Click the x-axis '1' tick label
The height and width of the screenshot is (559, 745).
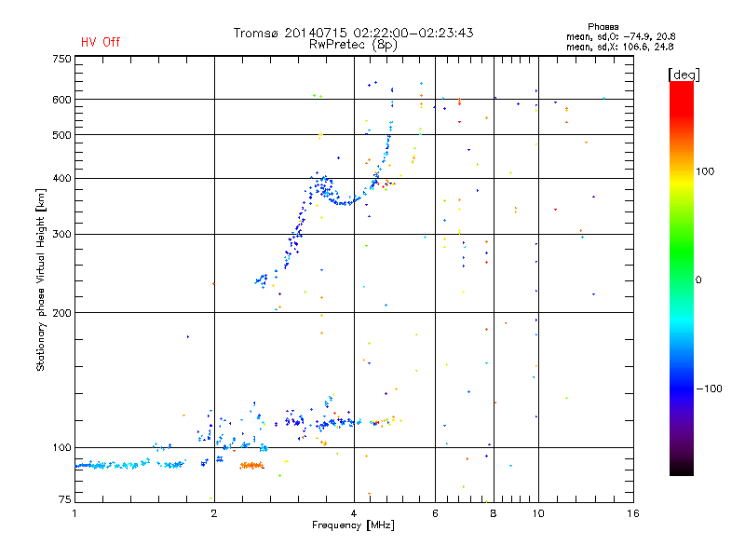[x=74, y=513]
